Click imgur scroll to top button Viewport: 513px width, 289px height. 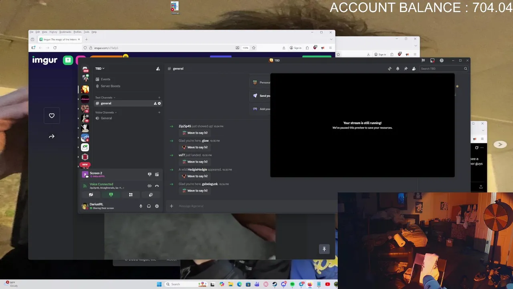pyautogui.click(x=324, y=249)
